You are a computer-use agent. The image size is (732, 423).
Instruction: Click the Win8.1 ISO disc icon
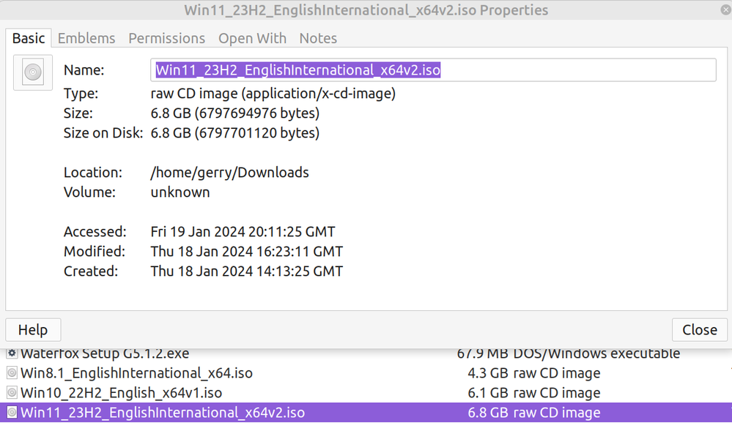(11, 373)
